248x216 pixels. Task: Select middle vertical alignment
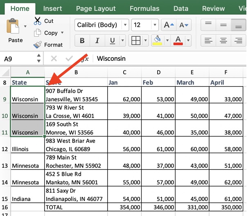(x=223, y=25)
